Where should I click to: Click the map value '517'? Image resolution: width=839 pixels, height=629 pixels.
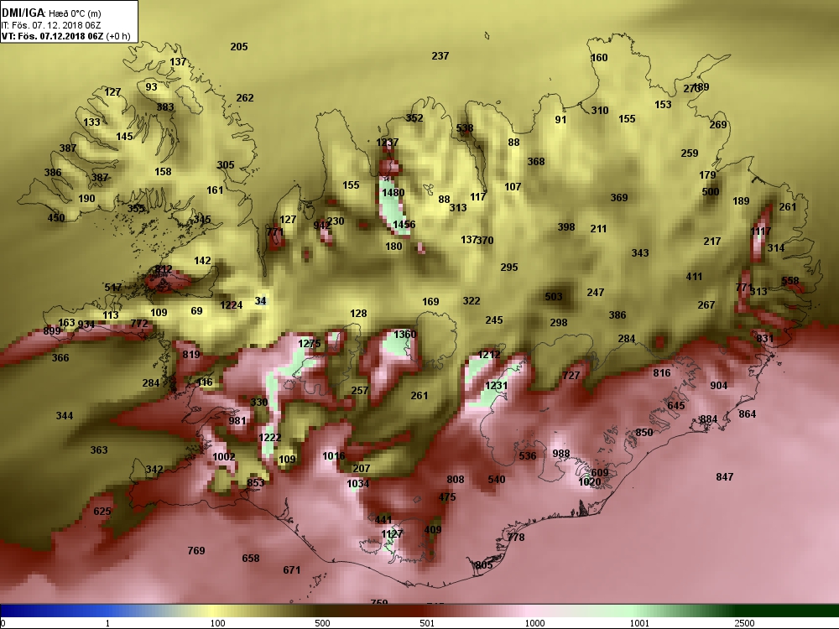click(x=113, y=288)
